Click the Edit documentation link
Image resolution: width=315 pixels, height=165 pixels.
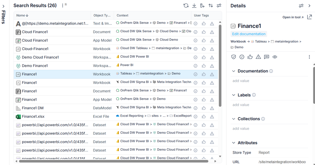pyautogui.click(x=249, y=34)
